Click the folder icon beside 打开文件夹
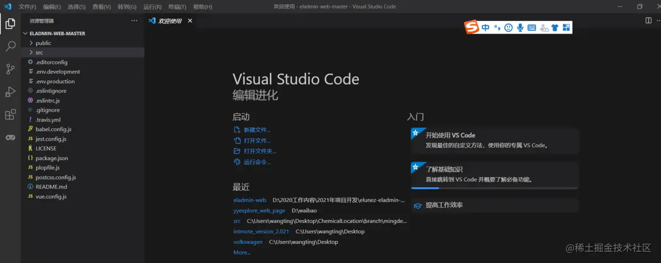The image size is (661, 263). pyautogui.click(x=237, y=152)
